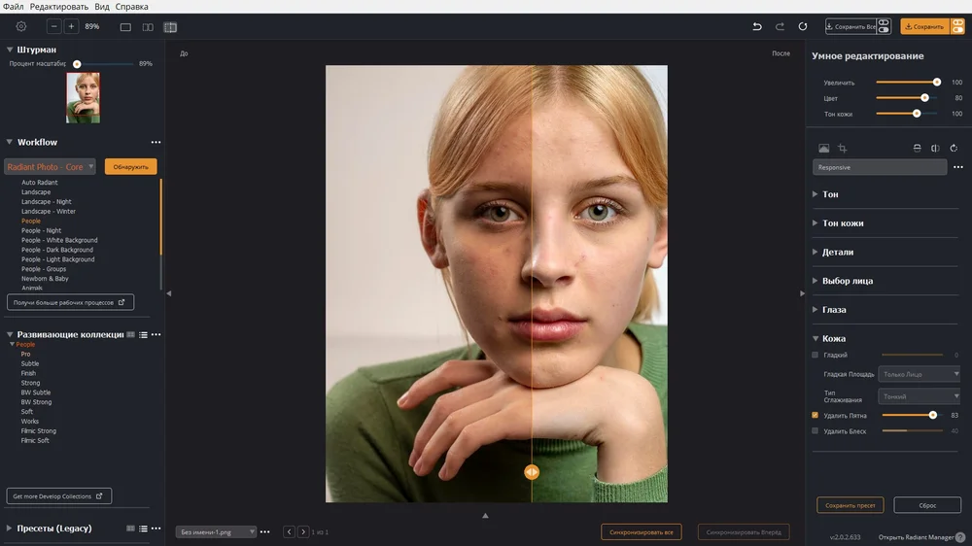Uncheck the Удалить Пятна checkbox
Screen dimensions: 972x546
tap(816, 415)
